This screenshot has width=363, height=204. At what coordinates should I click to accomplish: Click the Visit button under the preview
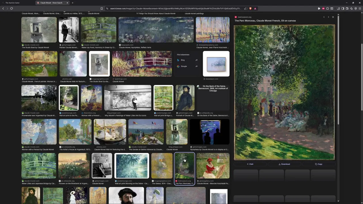point(250,164)
